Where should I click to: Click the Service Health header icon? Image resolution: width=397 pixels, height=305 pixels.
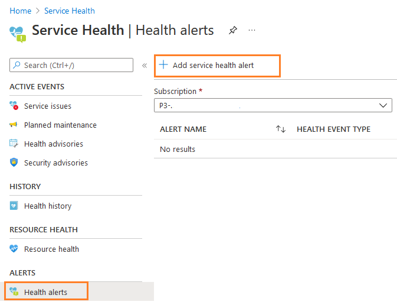[x=18, y=33]
